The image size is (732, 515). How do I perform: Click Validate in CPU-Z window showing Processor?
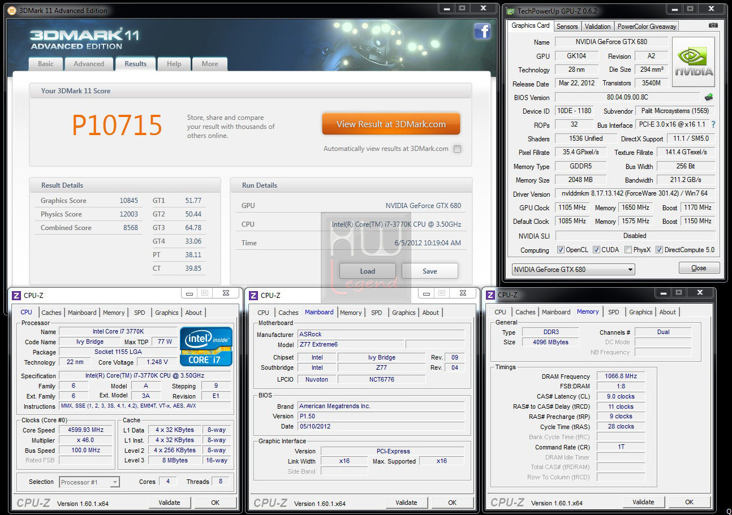pyautogui.click(x=170, y=503)
